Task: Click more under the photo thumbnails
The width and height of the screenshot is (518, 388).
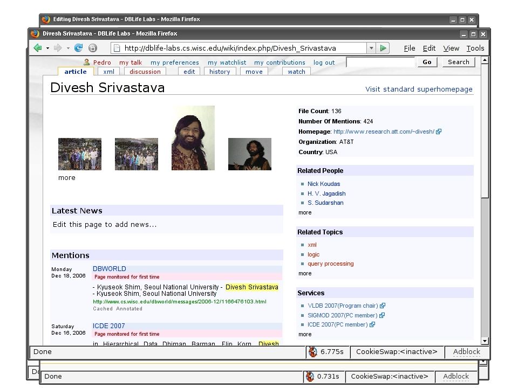Action: click(x=67, y=177)
